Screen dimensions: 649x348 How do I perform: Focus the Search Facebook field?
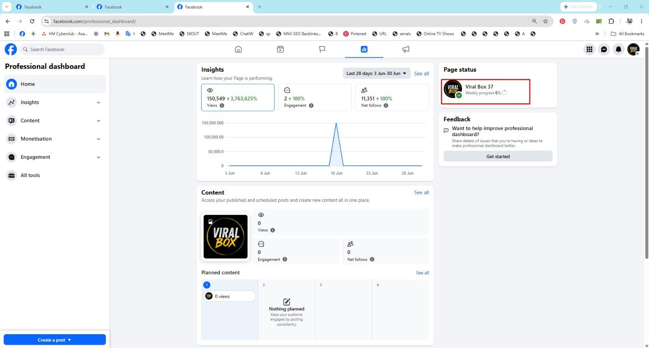point(62,49)
